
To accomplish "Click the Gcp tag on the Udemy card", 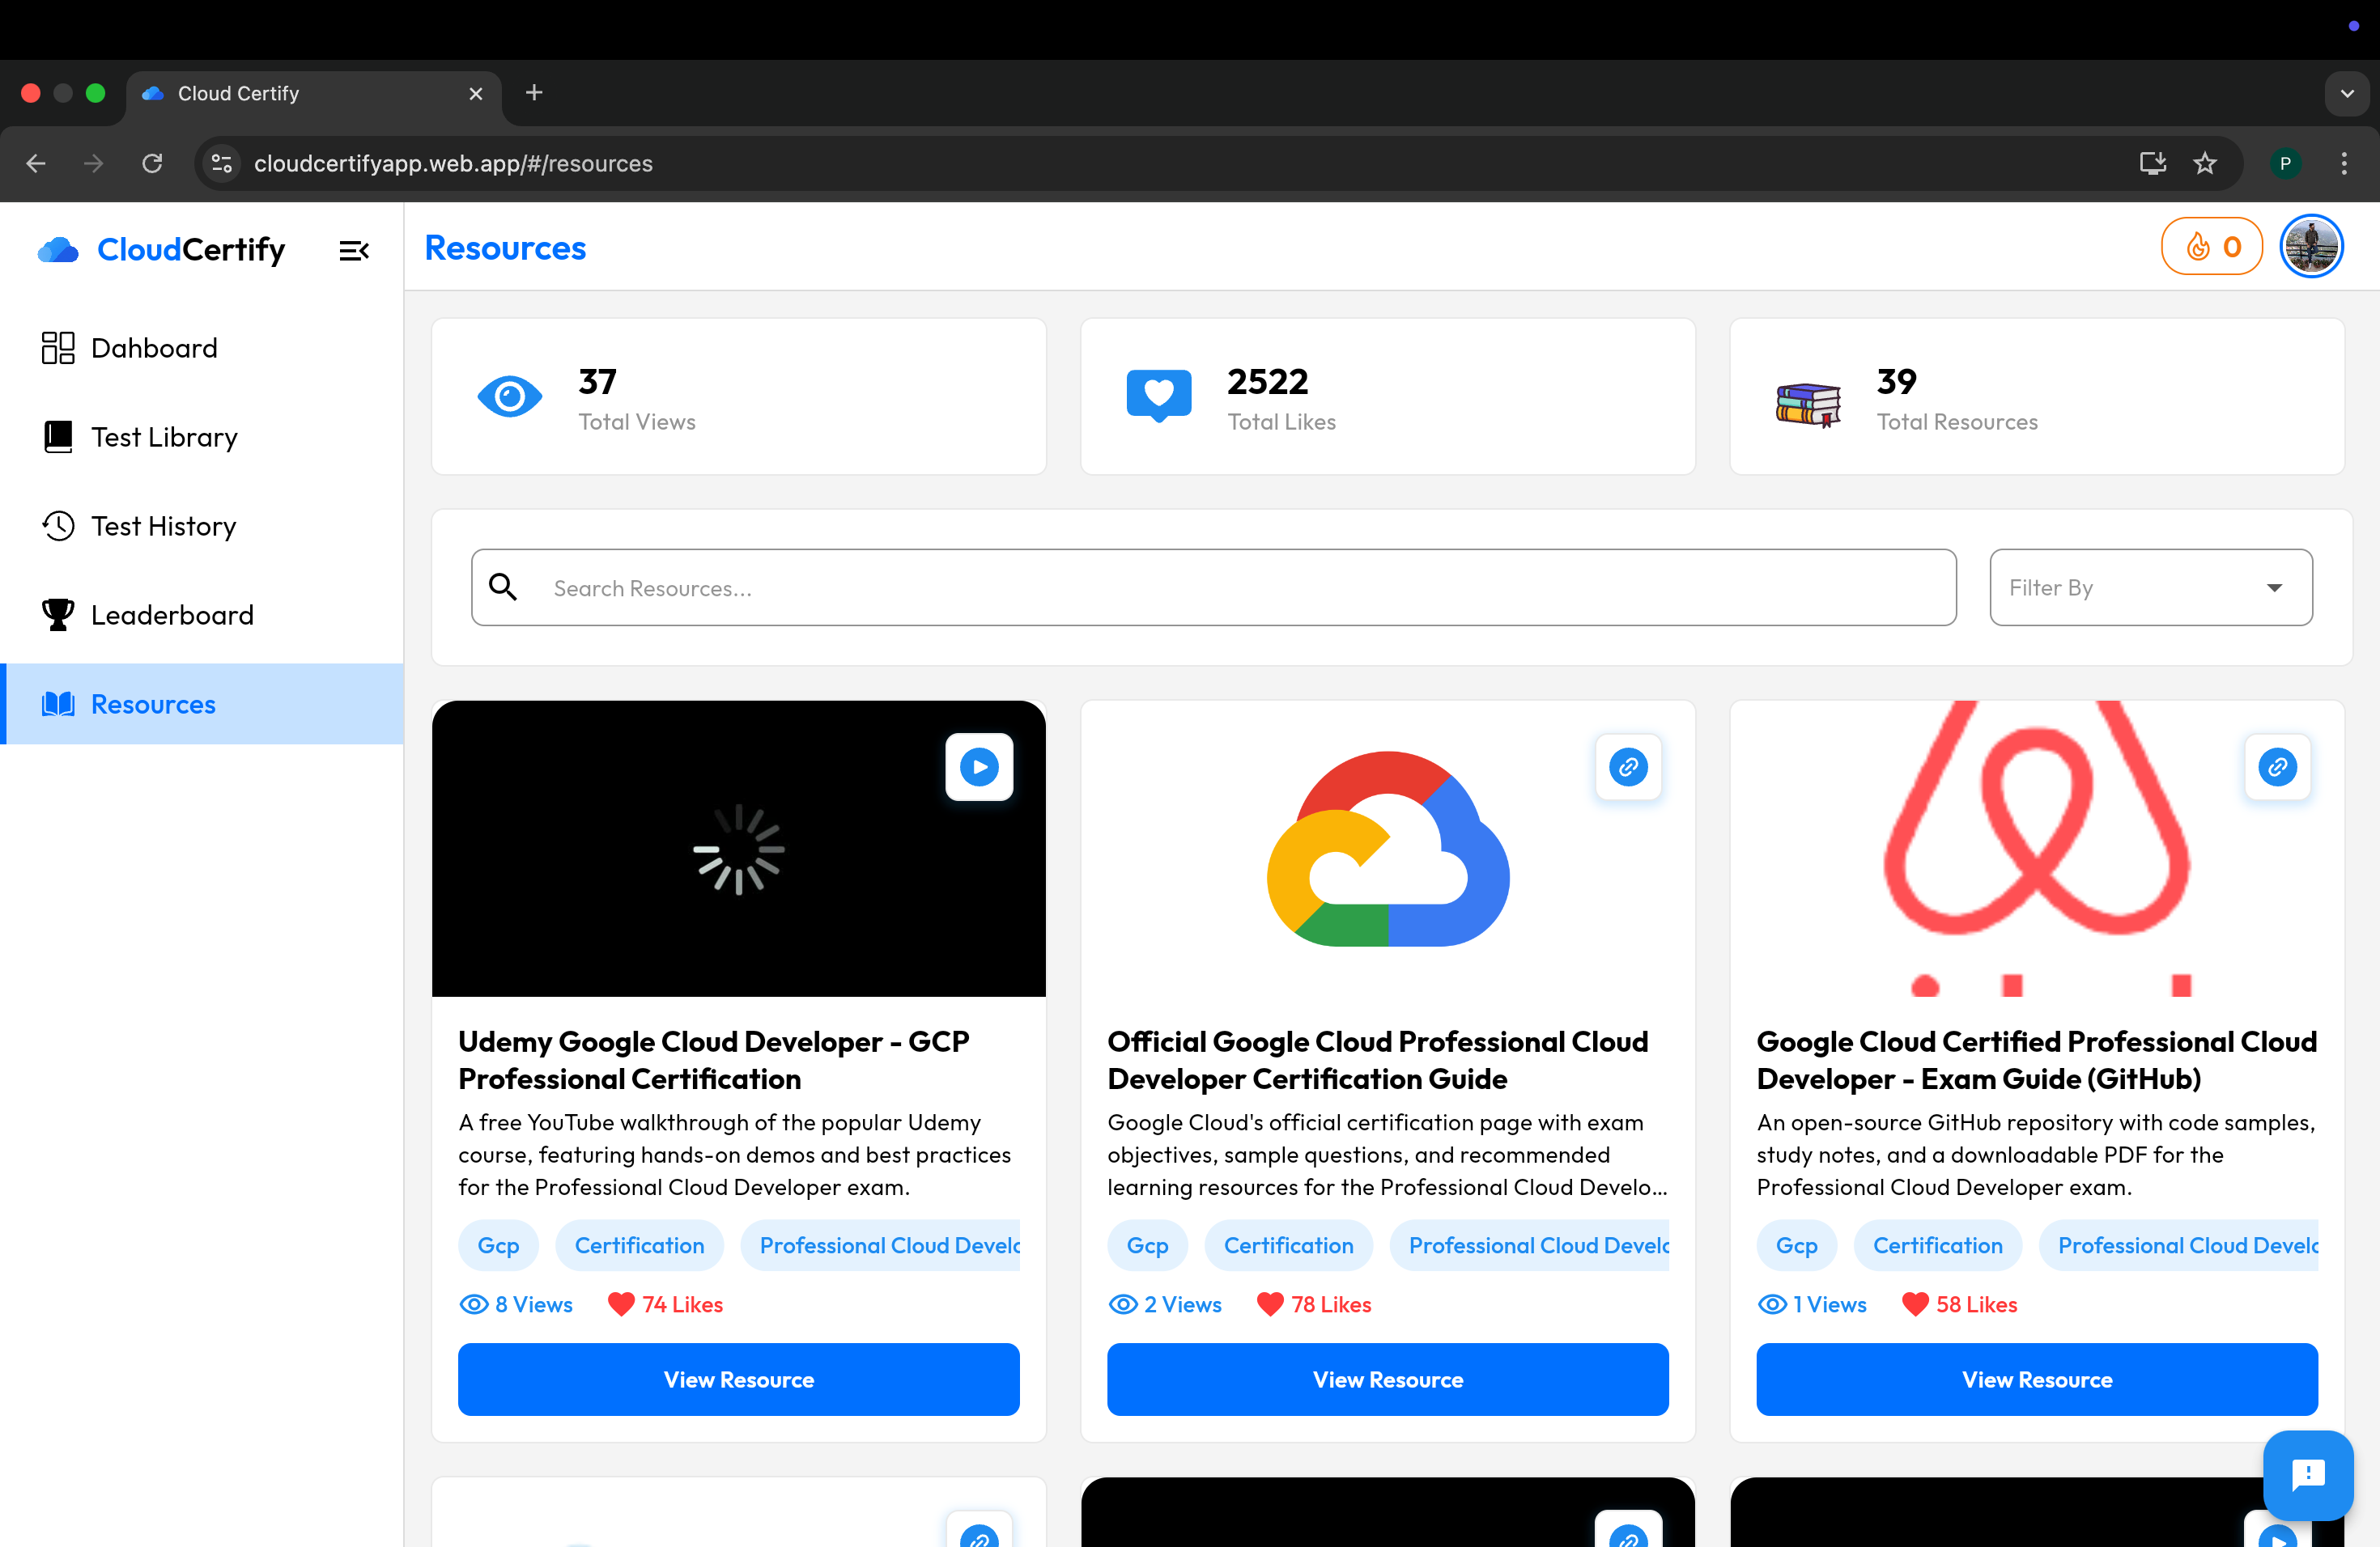I will (498, 1245).
